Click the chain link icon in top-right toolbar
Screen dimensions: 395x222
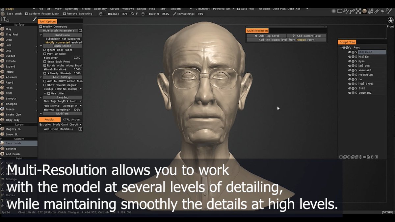click(377, 12)
